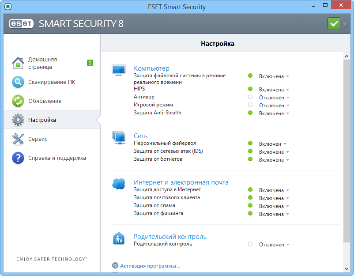Open the Сервис section
The height and width of the screenshot is (276, 354).
[18, 139]
